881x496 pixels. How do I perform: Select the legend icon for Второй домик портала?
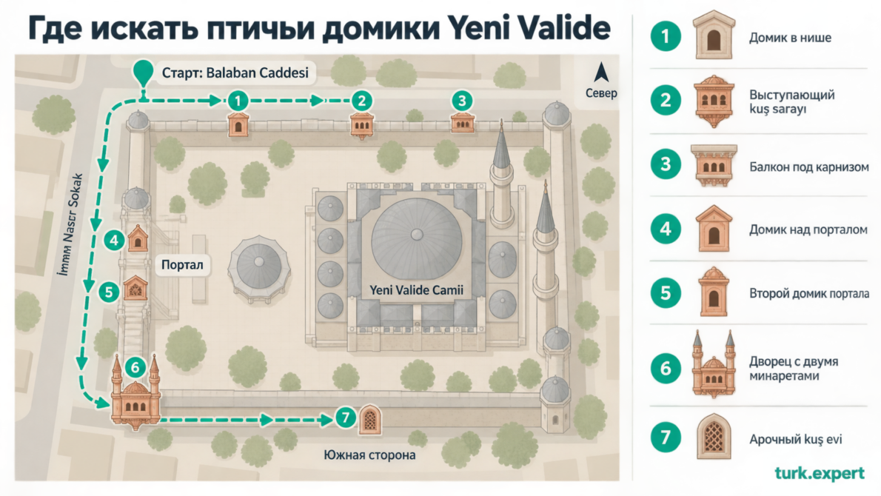point(714,292)
